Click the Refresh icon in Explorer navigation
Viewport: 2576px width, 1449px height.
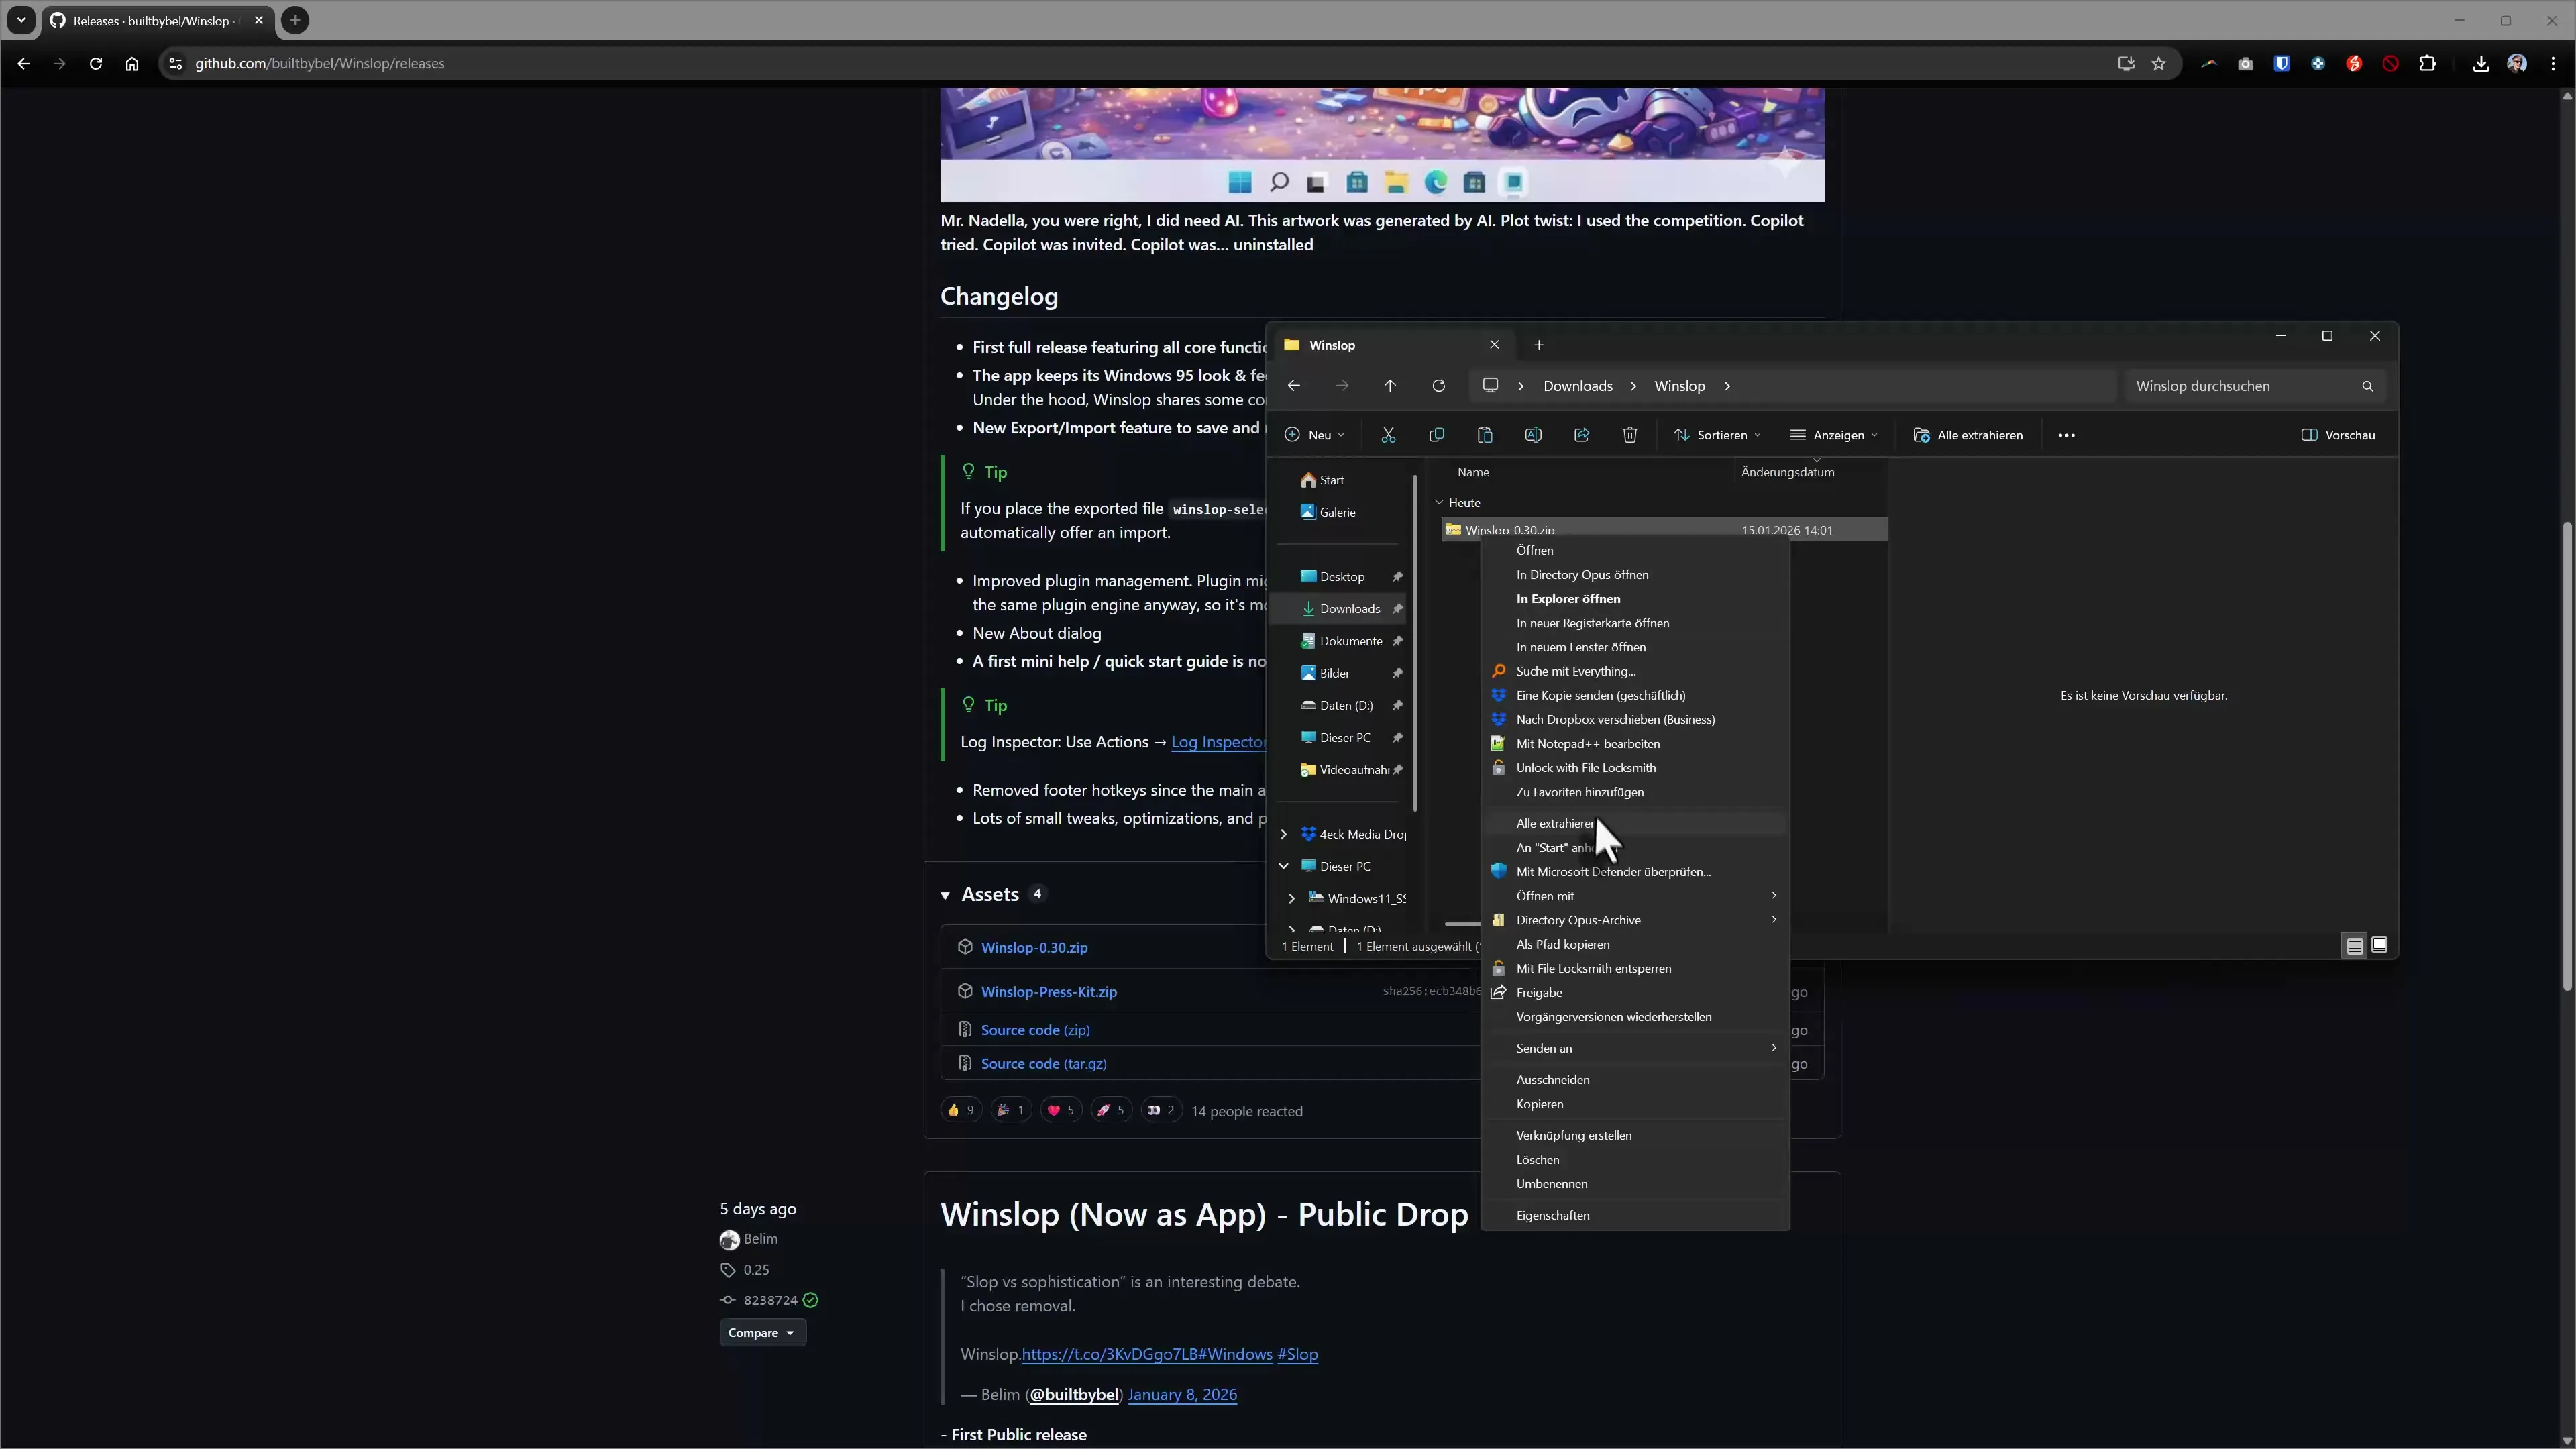coord(1438,386)
